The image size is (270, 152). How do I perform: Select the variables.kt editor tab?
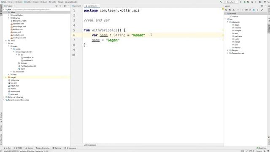[x=92, y=6]
